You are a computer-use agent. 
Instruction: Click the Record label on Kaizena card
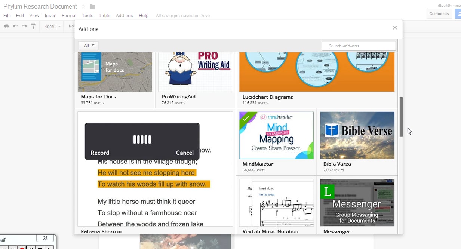click(x=100, y=153)
